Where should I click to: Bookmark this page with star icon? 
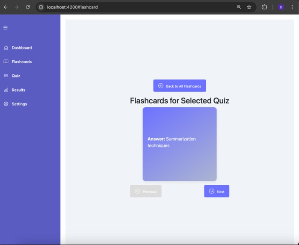pyautogui.click(x=249, y=7)
